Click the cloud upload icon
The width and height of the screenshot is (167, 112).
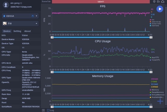pyautogui.click(x=163, y=2)
